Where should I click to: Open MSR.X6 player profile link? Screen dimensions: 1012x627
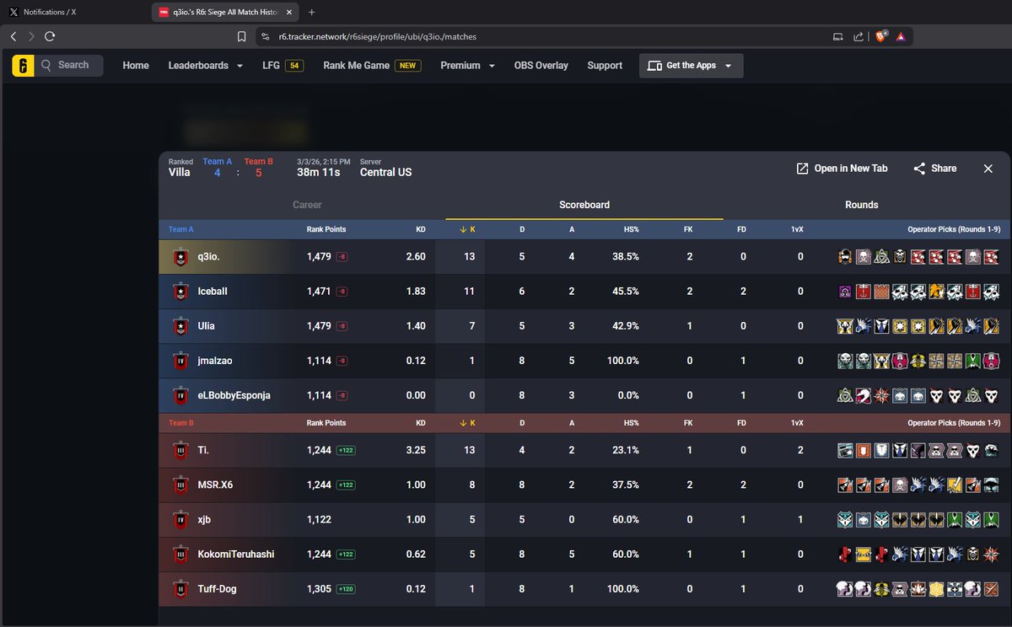point(215,485)
